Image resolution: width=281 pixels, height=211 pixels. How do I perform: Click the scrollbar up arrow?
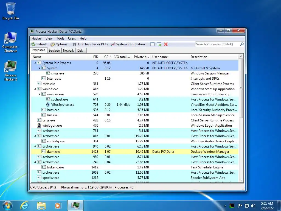[241, 56]
